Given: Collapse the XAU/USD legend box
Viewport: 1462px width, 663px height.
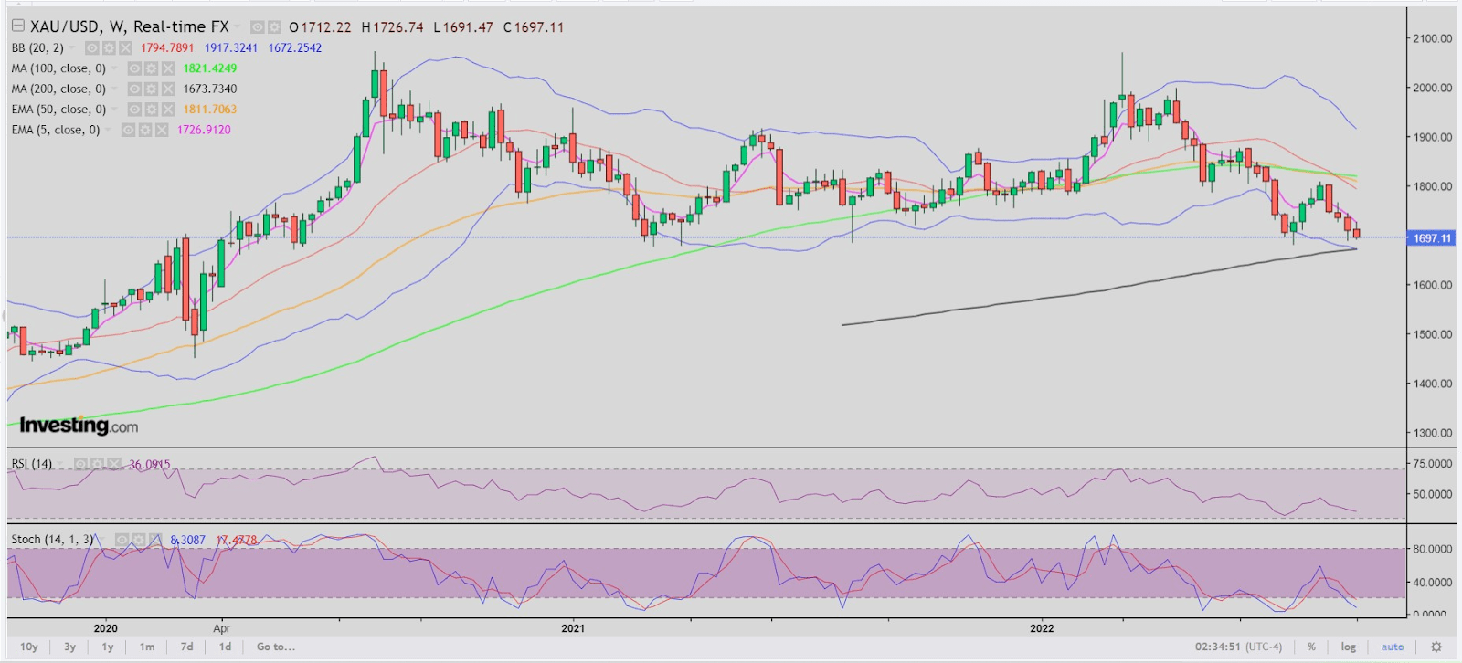Looking at the screenshot, I should [17, 26].
